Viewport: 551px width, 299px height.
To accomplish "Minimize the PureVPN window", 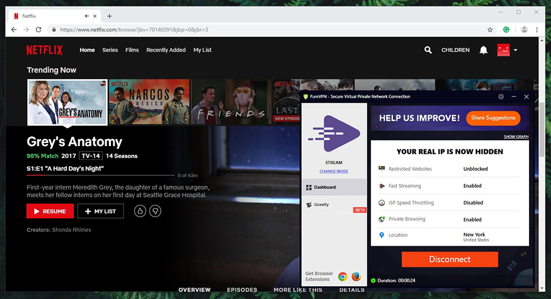I will (x=514, y=97).
